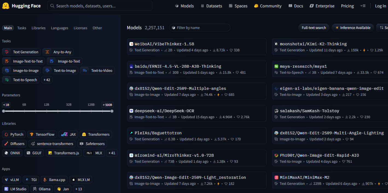Filter by MLX LM app

pos(81,180)
